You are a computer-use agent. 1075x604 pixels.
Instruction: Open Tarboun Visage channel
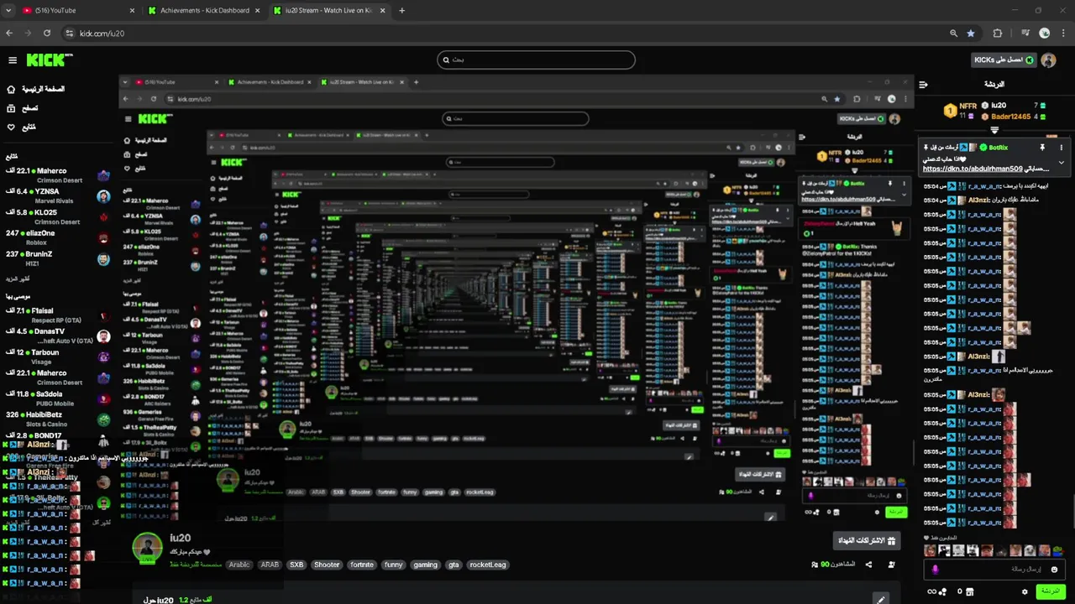[x=59, y=357]
